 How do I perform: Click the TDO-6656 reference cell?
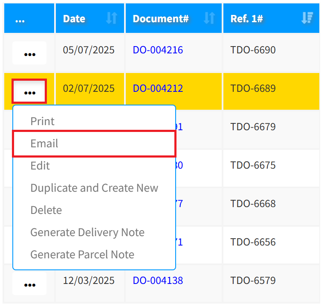[253, 242]
